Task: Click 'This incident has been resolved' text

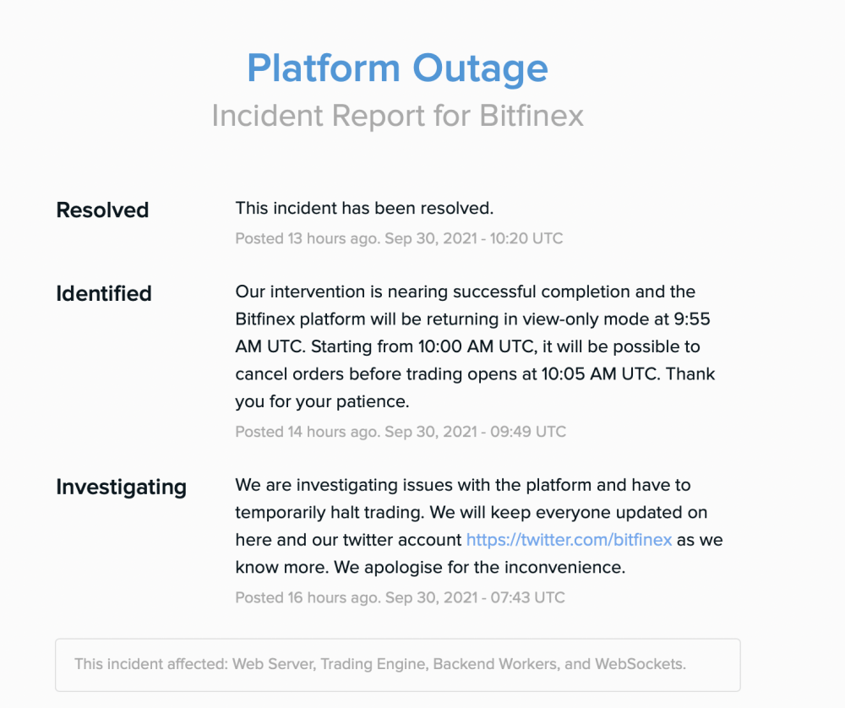Action: tap(364, 208)
